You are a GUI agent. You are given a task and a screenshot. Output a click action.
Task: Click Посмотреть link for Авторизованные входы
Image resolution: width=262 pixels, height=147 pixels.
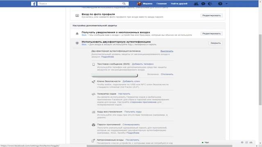[132, 140]
